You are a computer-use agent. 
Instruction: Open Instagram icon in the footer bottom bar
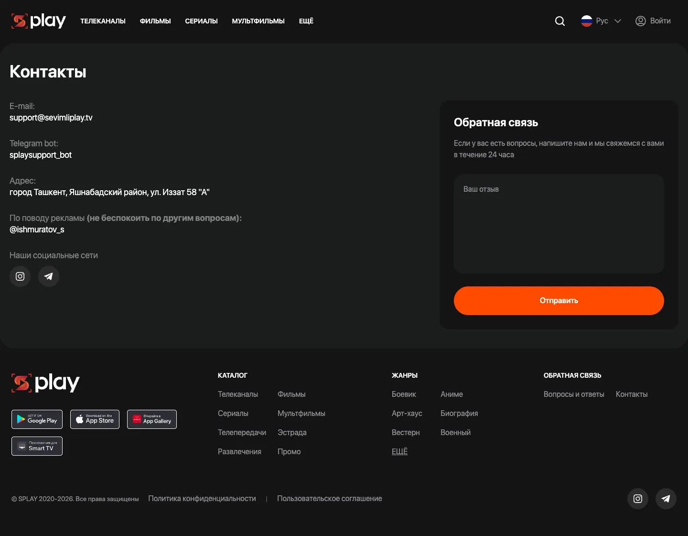tap(638, 499)
